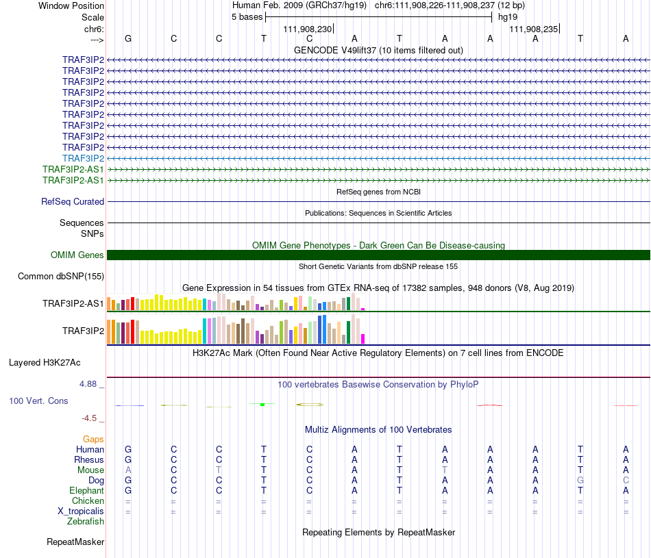Image resolution: width=651 pixels, height=558 pixels.
Task: Click the Window Position track label
Action: 71,5
